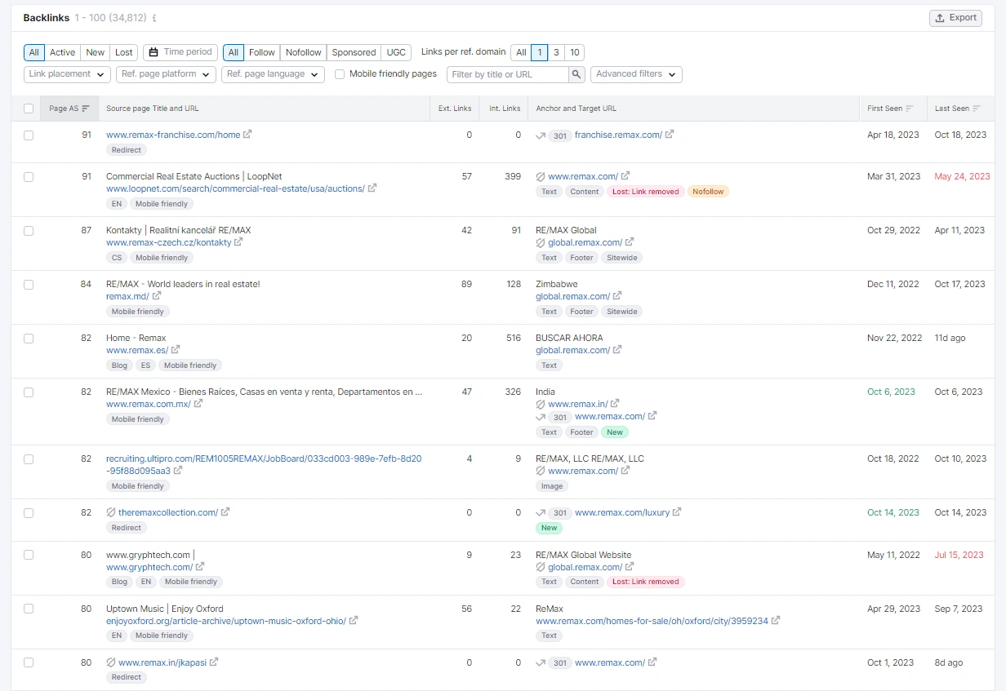Image resolution: width=1006 pixels, height=691 pixels.
Task: Click the Filter by title or URL field
Action: coord(507,74)
